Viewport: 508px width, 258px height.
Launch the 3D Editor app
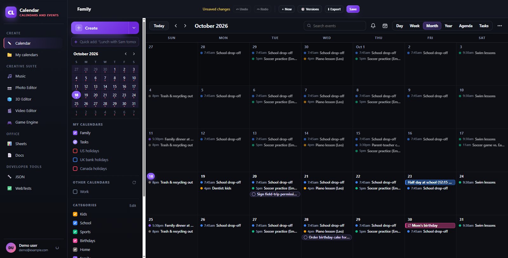tap(33, 99)
